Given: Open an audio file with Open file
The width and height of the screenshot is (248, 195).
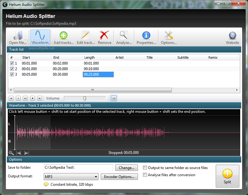Looking at the screenshot, I should click(18, 37).
